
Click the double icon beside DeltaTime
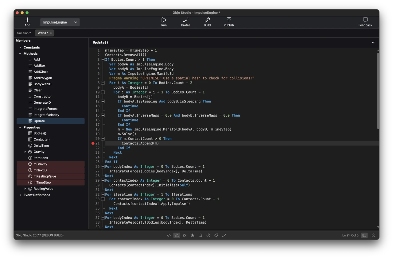[x=30, y=145]
